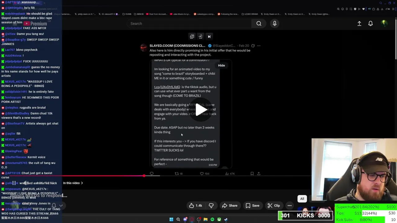Click the heart icon in browser toolbar
Screen dimensions: 397x223
pos(363,9)
